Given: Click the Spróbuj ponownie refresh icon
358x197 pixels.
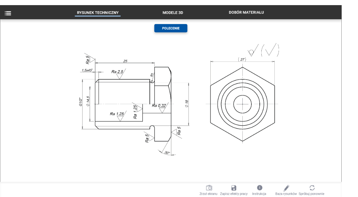Looking at the screenshot, I should click(312, 188).
